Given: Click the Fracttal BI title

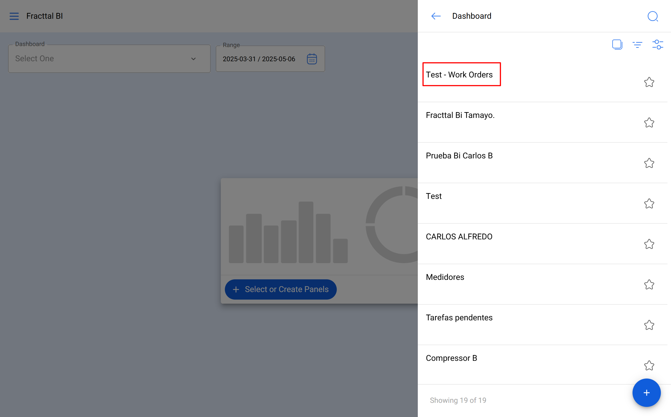Looking at the screenshot, I should pos(44,16).
